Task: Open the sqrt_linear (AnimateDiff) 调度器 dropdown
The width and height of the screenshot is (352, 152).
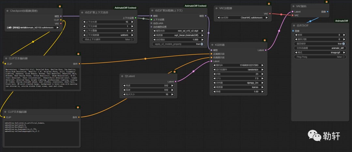Action: click(179, 35)
